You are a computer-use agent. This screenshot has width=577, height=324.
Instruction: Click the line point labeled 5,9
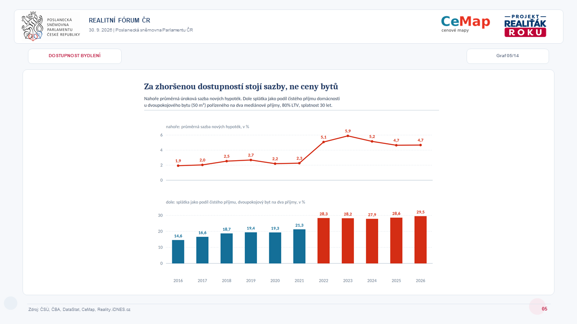(348, 135)
